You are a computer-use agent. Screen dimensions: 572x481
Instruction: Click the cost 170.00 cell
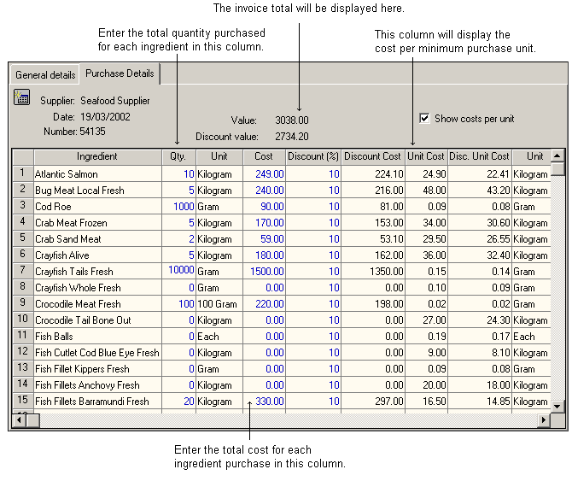(264, 223)
